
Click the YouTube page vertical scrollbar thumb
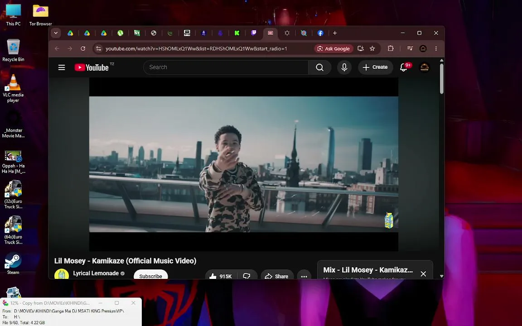point(442,78)
